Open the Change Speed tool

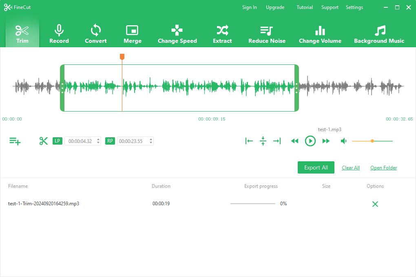pyautogui.click(x=177, y=34)
